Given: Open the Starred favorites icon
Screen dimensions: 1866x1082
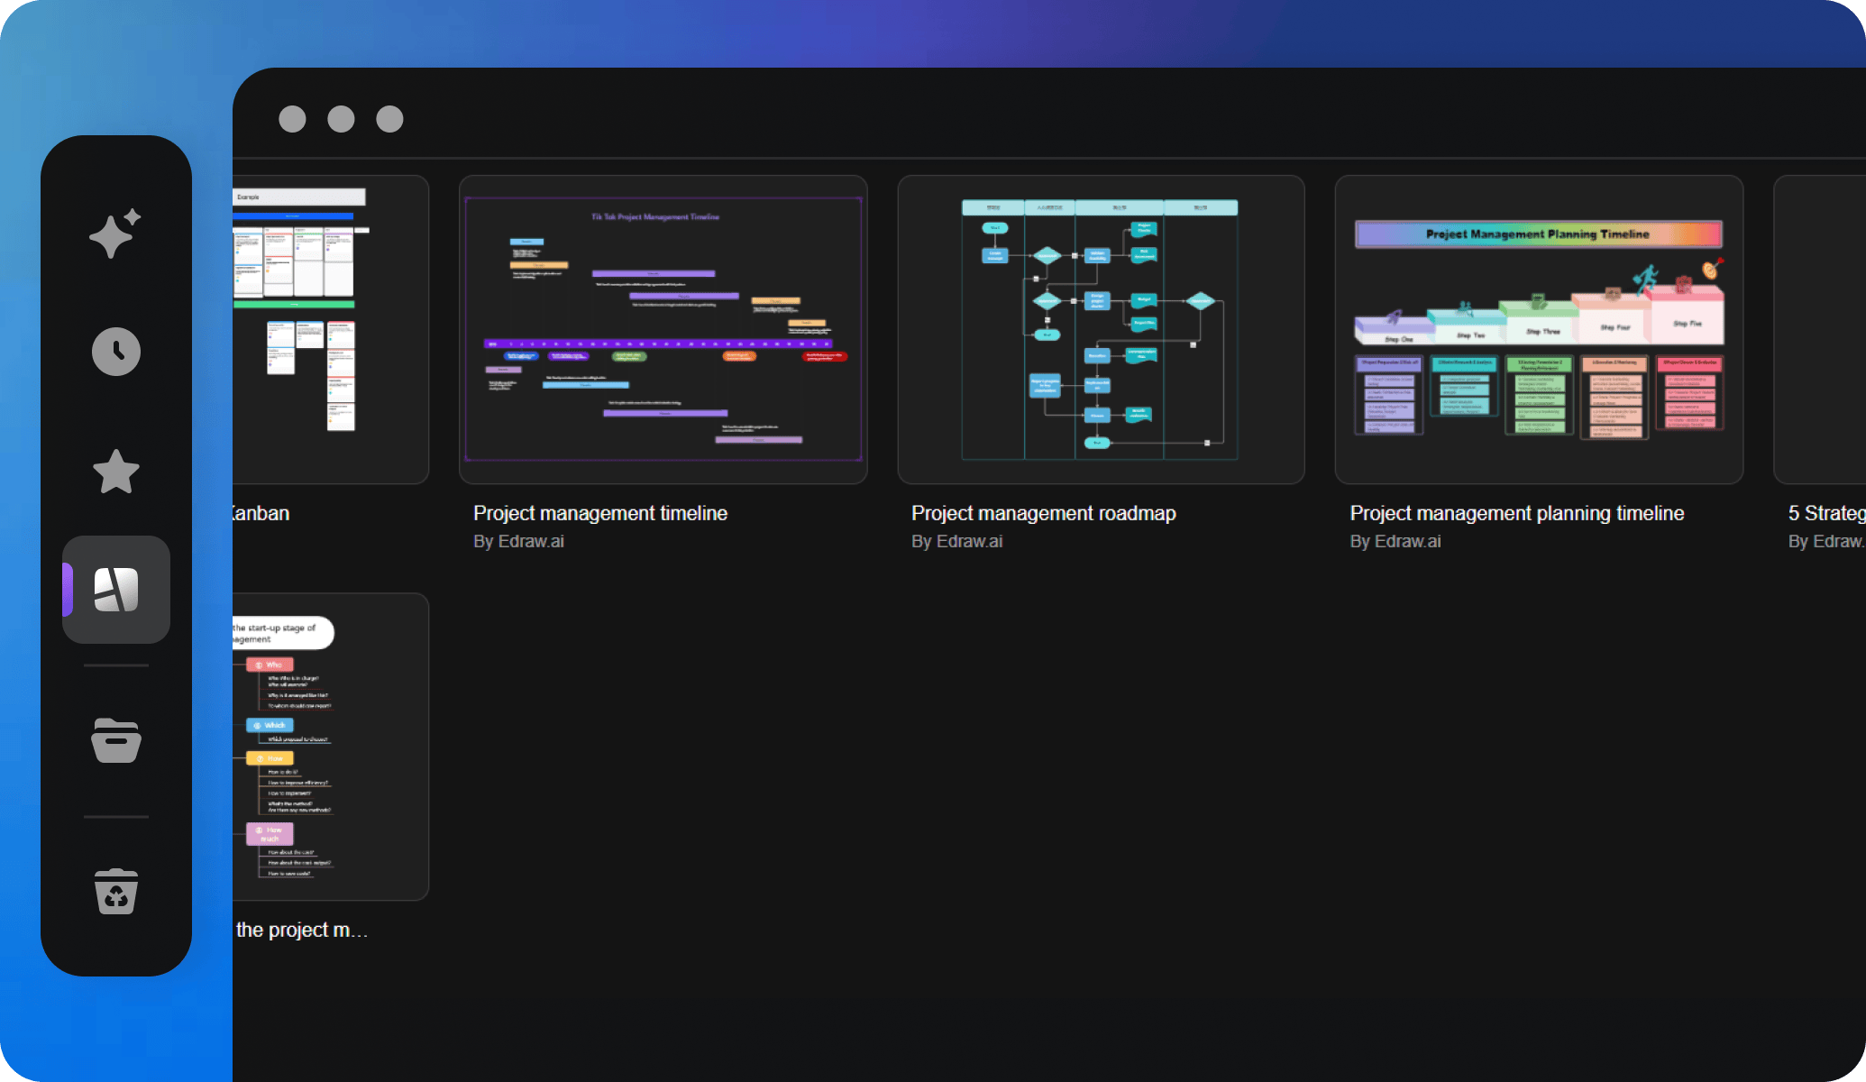Looking at the screenshot, I should coord(116,472).
